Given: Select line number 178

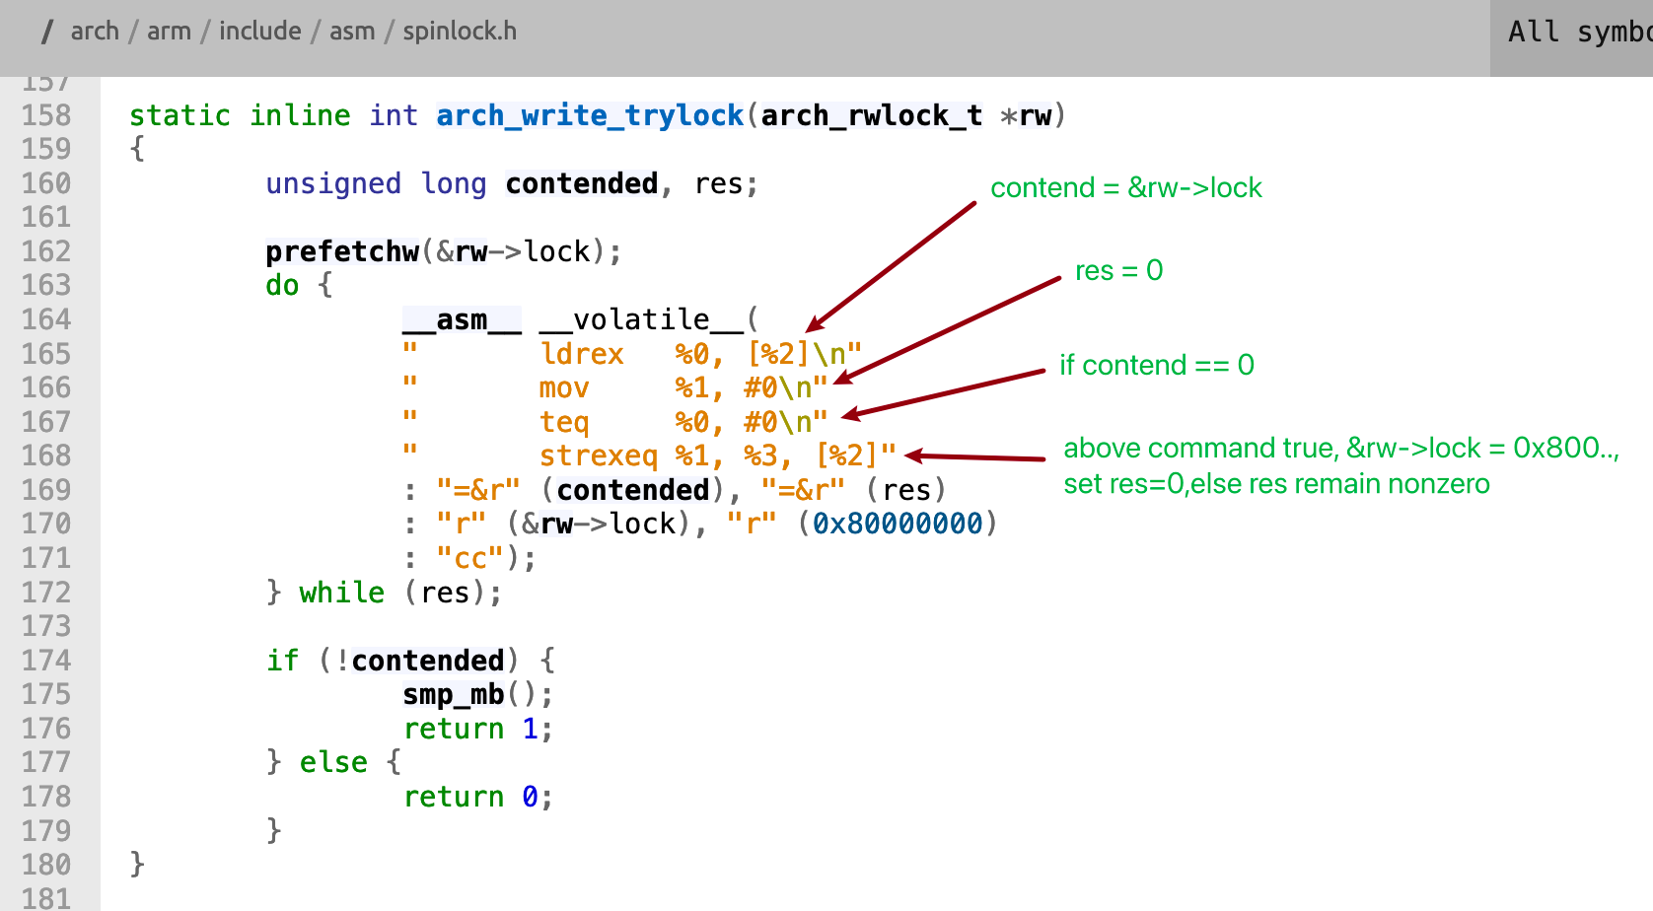Looking at the screenshot, I should click(x=46, y=797).
